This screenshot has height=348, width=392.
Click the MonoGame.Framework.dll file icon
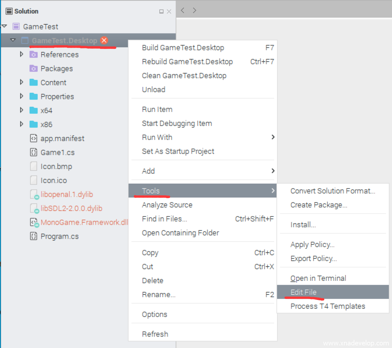pyautogui.click(x=34, y=222)
